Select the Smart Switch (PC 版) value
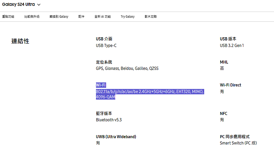274x151 pixels. 238,143
